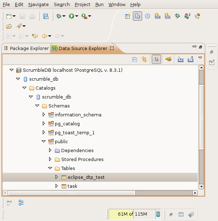Switch to the clock-icon perspective

pyautogui.click(x=147, y=16)
